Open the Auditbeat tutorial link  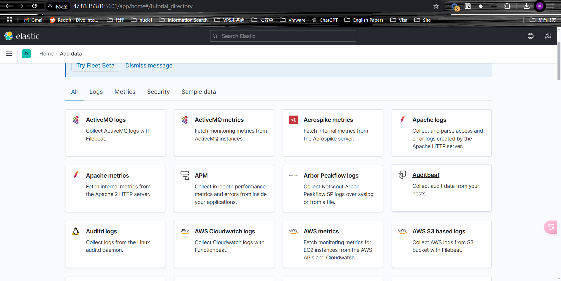[x=426, y=175]
